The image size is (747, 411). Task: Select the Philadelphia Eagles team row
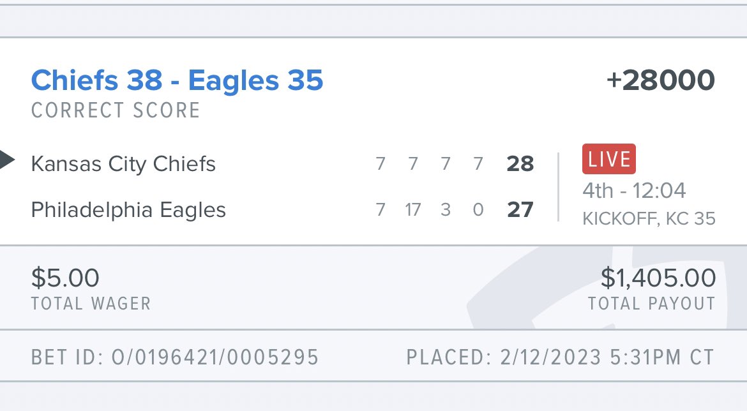[128, 209]
